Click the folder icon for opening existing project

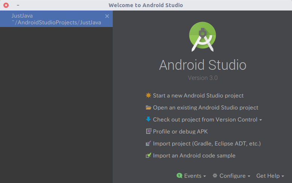tap(148, 108)
